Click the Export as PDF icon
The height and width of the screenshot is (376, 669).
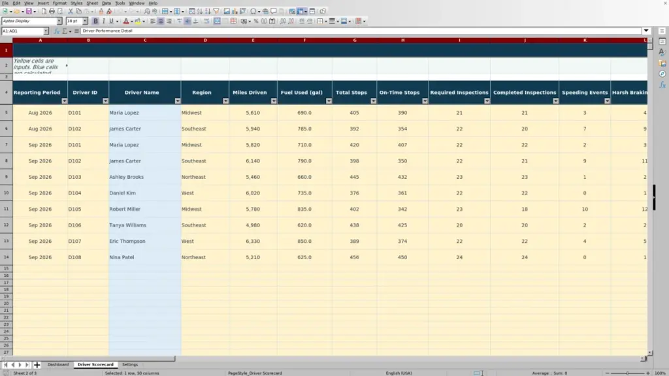(x=44, y=11)
